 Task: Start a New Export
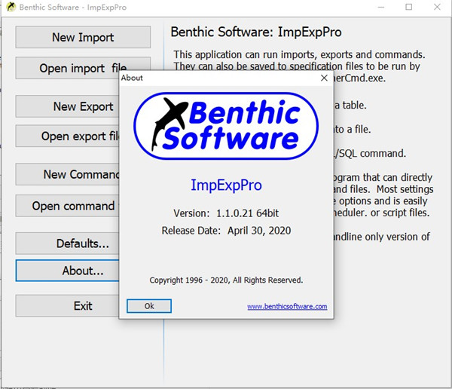(x=67, y=106)
